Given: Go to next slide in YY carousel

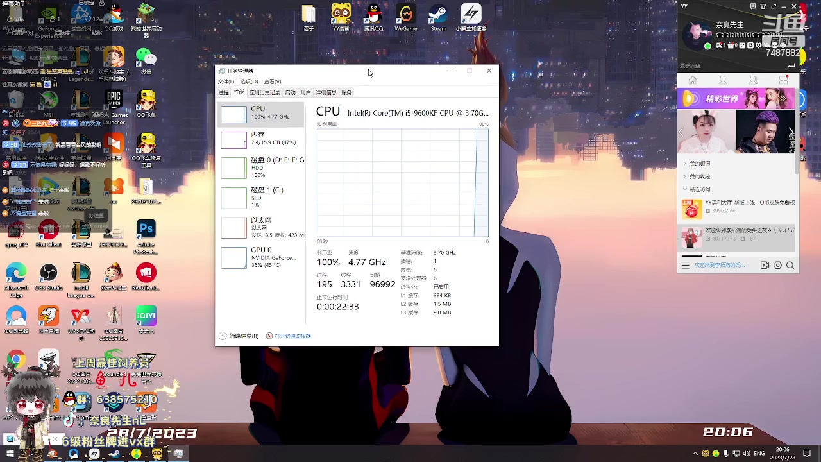Looking at the screenshot, I should click(x=791, y=132).
